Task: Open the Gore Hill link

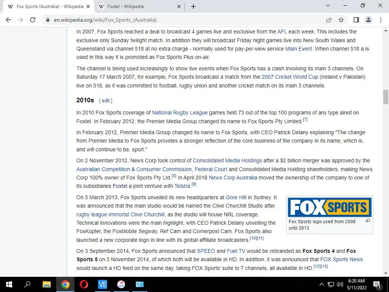Action: pyautogui.click(x=236, y=197)
